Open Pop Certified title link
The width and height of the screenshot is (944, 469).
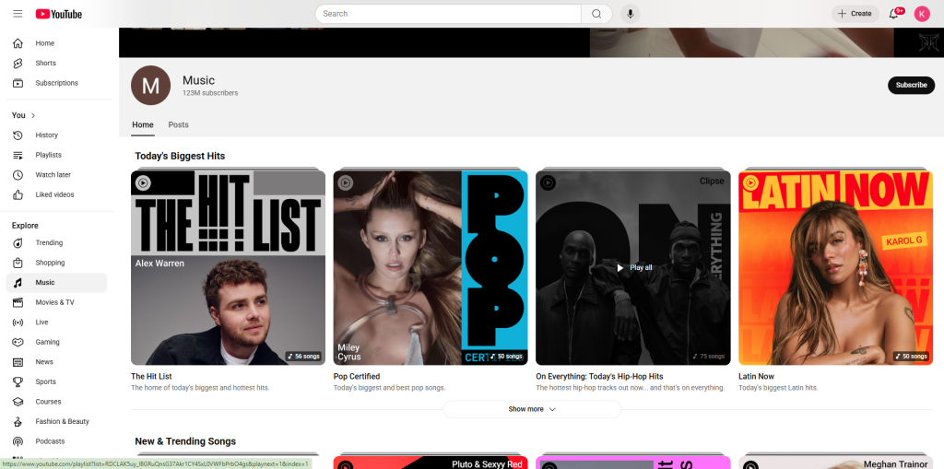[357, 377]
